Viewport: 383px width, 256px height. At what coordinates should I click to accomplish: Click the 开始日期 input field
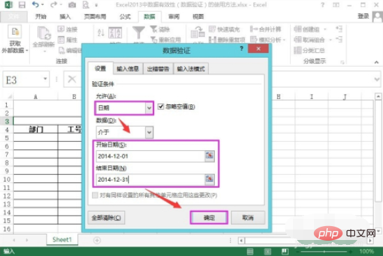[151, 156]
